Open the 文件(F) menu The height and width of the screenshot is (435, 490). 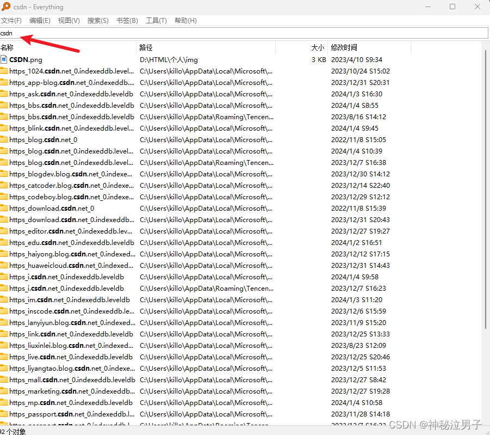point(11,21)
